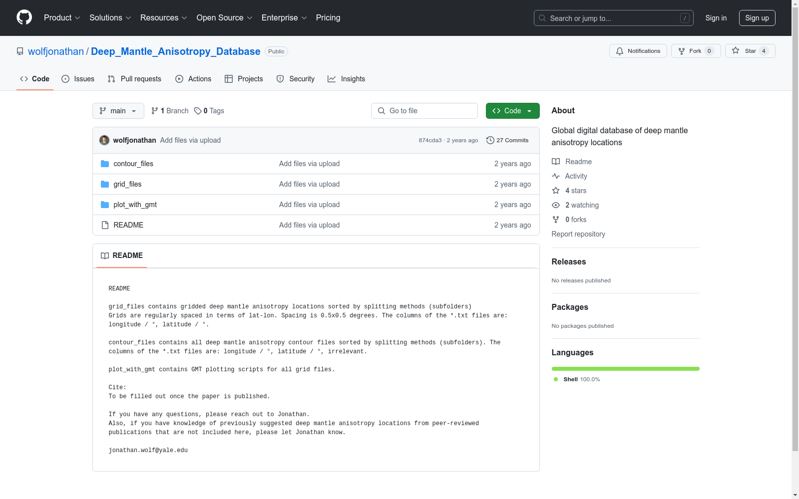Open the Insights tab
Image resolution: width=799 pixels, height=499 pixels.
point(346,79)
